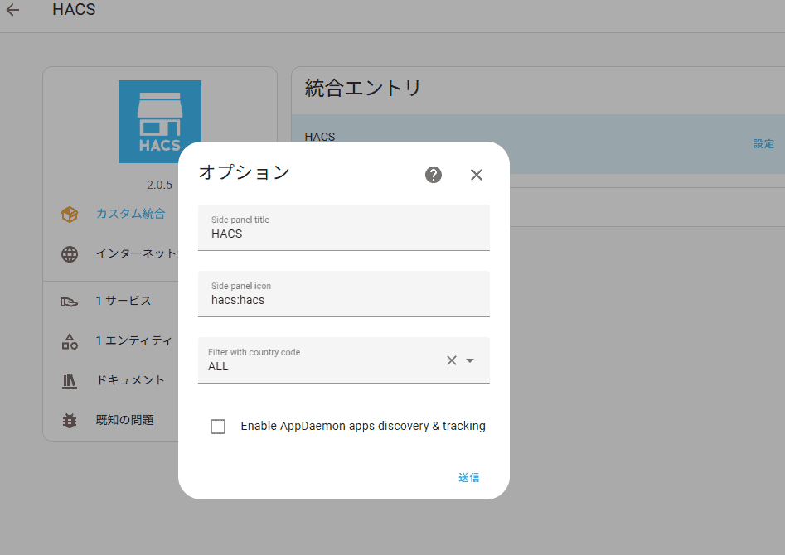Click the globe icon beside インターネット
The height and width of the screenshot is (555, 785).
(x=70, y=254)
